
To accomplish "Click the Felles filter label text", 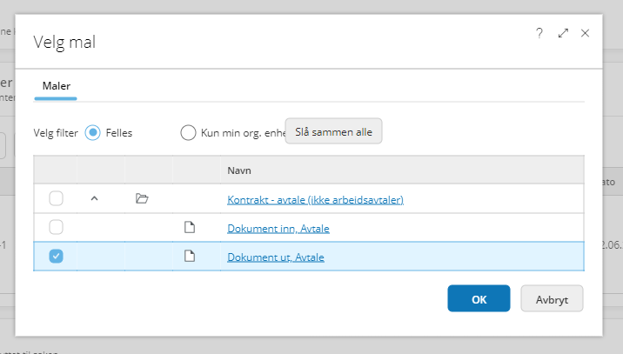I will point(119,133).
